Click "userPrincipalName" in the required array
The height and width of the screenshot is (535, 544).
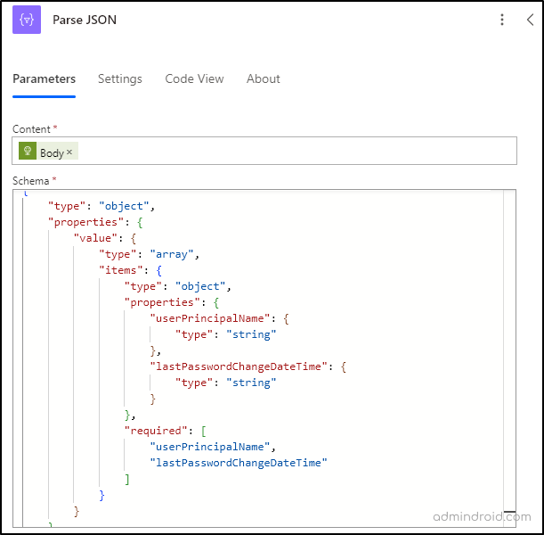pyautogui.click(x=209, y=447)
